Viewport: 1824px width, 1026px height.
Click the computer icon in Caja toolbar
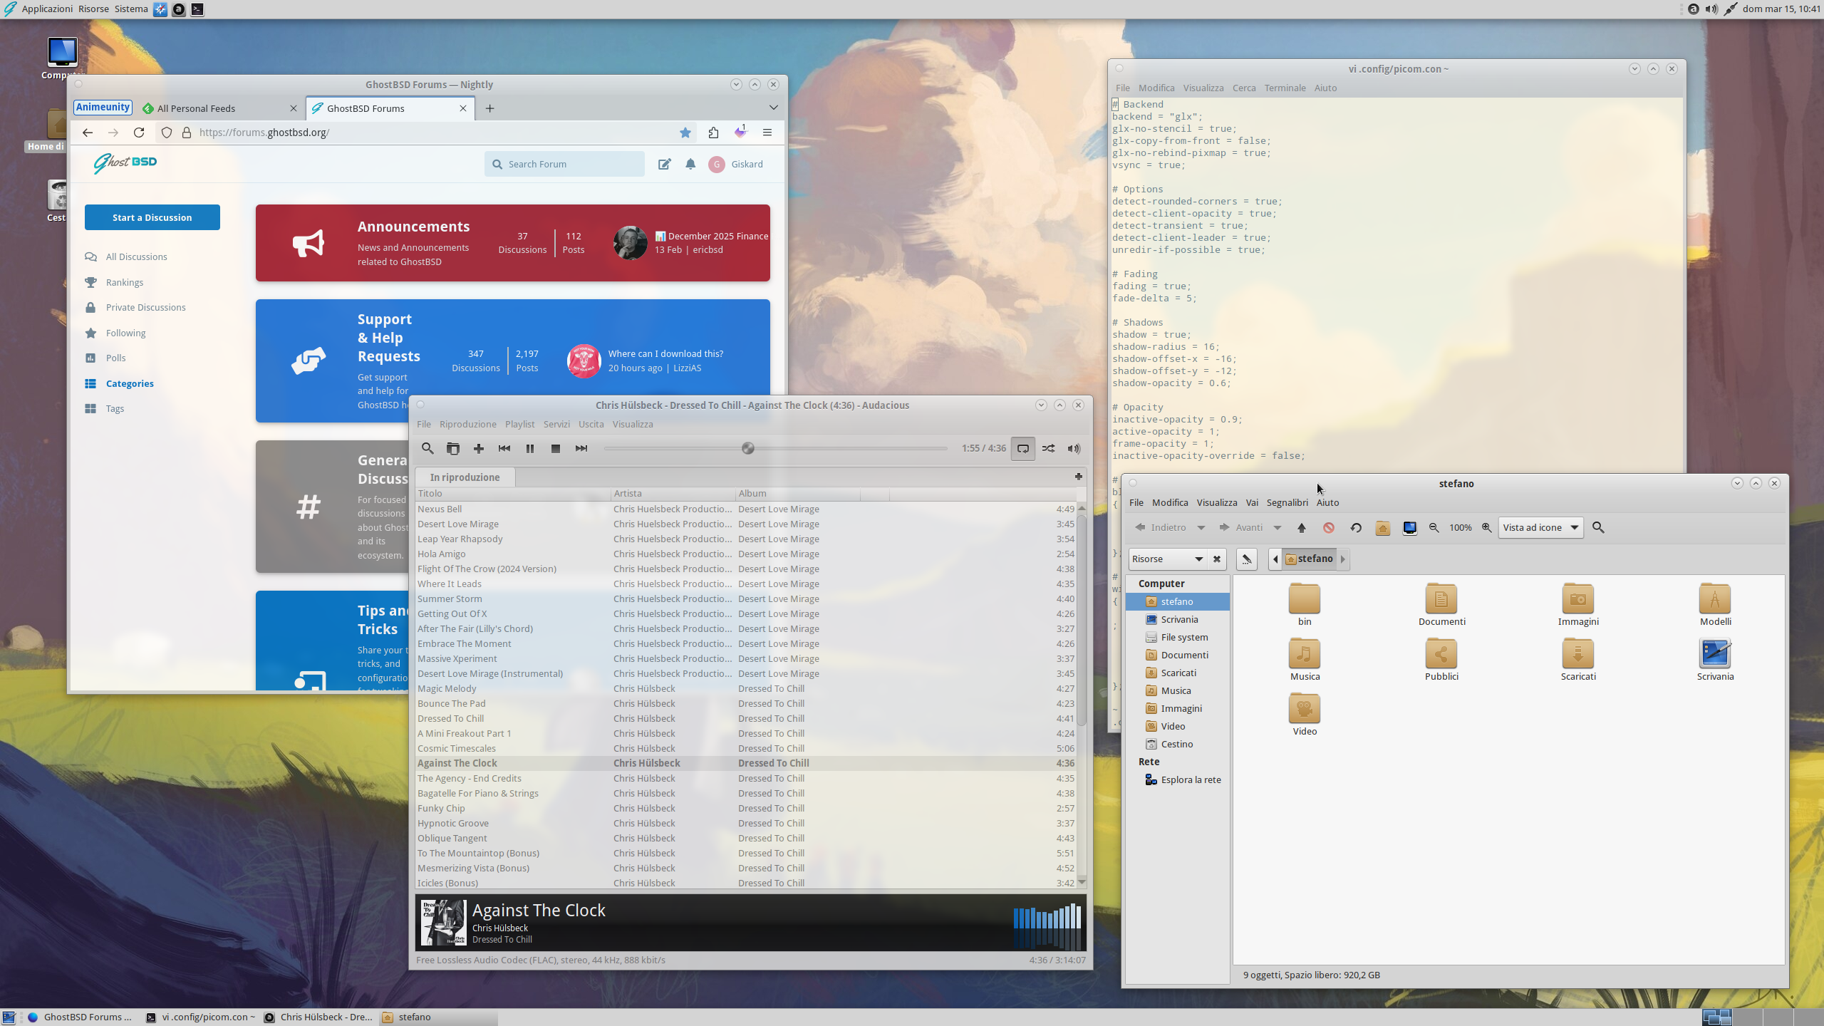pyautogui.click(x=1409, y=527)
